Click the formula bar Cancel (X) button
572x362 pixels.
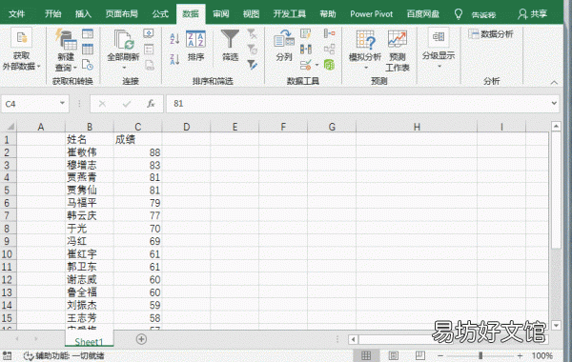coord(102,104)
